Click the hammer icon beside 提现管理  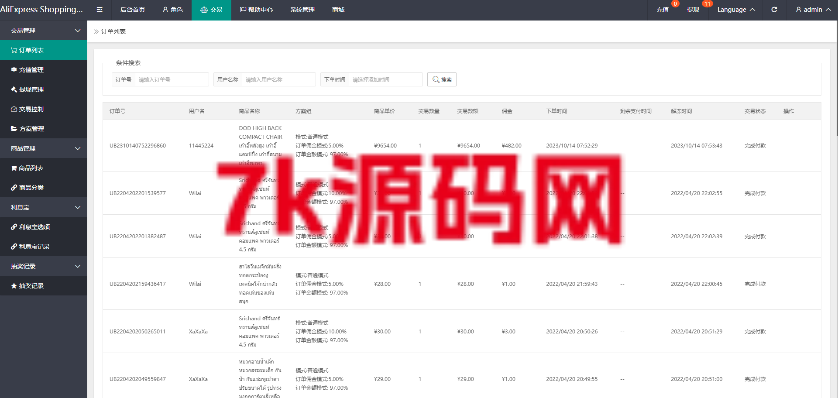point(14,89)
